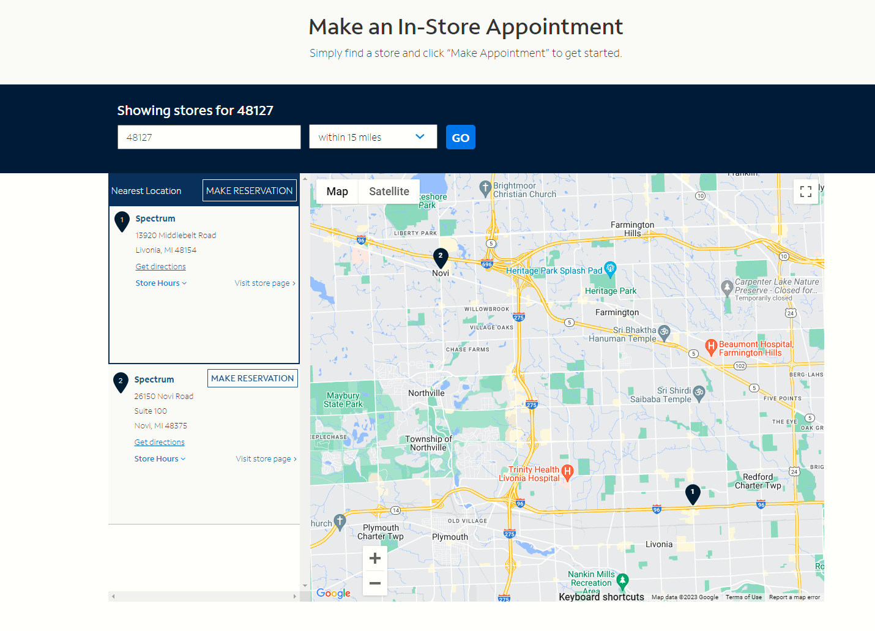Click Carpenter Lake Nature Preserve marker

click(727, 288)
